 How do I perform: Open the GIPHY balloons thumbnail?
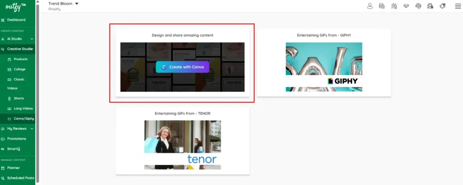[x=324, y=67]
